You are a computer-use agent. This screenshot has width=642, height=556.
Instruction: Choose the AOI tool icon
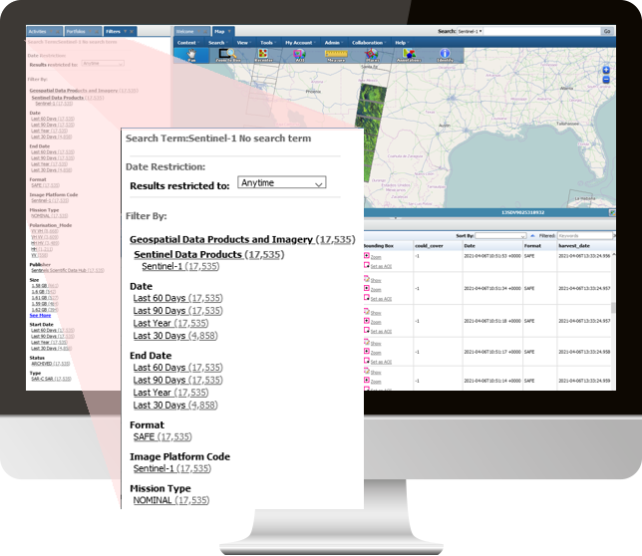pos(300,55)
